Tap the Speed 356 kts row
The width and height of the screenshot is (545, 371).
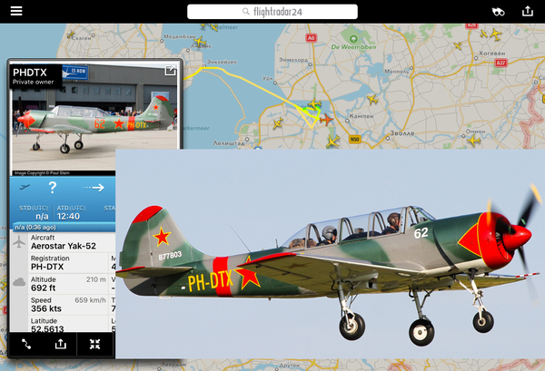[54, 305]
